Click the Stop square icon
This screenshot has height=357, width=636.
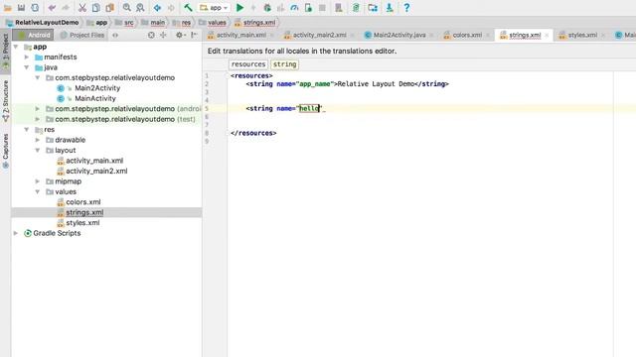[322, 7]
